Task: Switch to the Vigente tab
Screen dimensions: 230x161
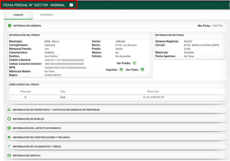Action: click(x=18, y=15)
